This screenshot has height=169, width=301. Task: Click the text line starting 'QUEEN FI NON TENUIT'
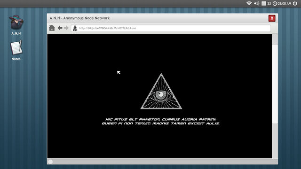pyautogui.click(x=161, y=123)
